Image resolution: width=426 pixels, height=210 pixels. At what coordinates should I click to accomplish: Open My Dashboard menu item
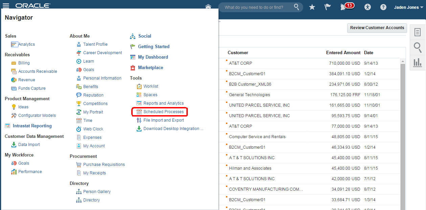(153, 57)
